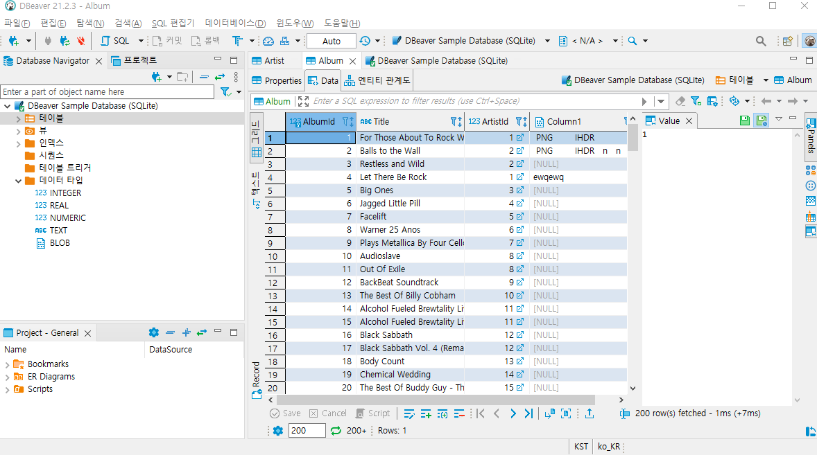Click the fetch size field showing 200
This screenshot has height=455, width=817.
(307, 431)
